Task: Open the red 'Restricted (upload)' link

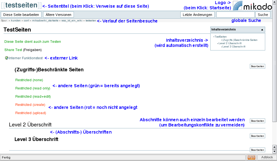Action: click(x=31, y=113)
